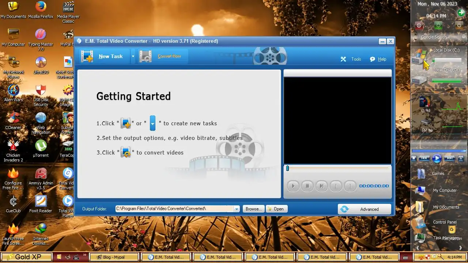This screenshot has width=468, height=263.
Task: Select the Media Player Classic desktop icon
Action: 68,12
